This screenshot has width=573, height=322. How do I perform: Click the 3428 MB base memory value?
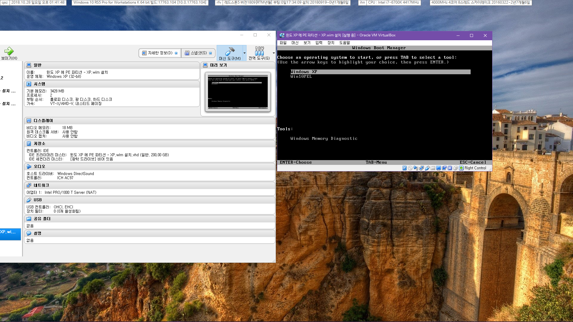tap(57, 91)
